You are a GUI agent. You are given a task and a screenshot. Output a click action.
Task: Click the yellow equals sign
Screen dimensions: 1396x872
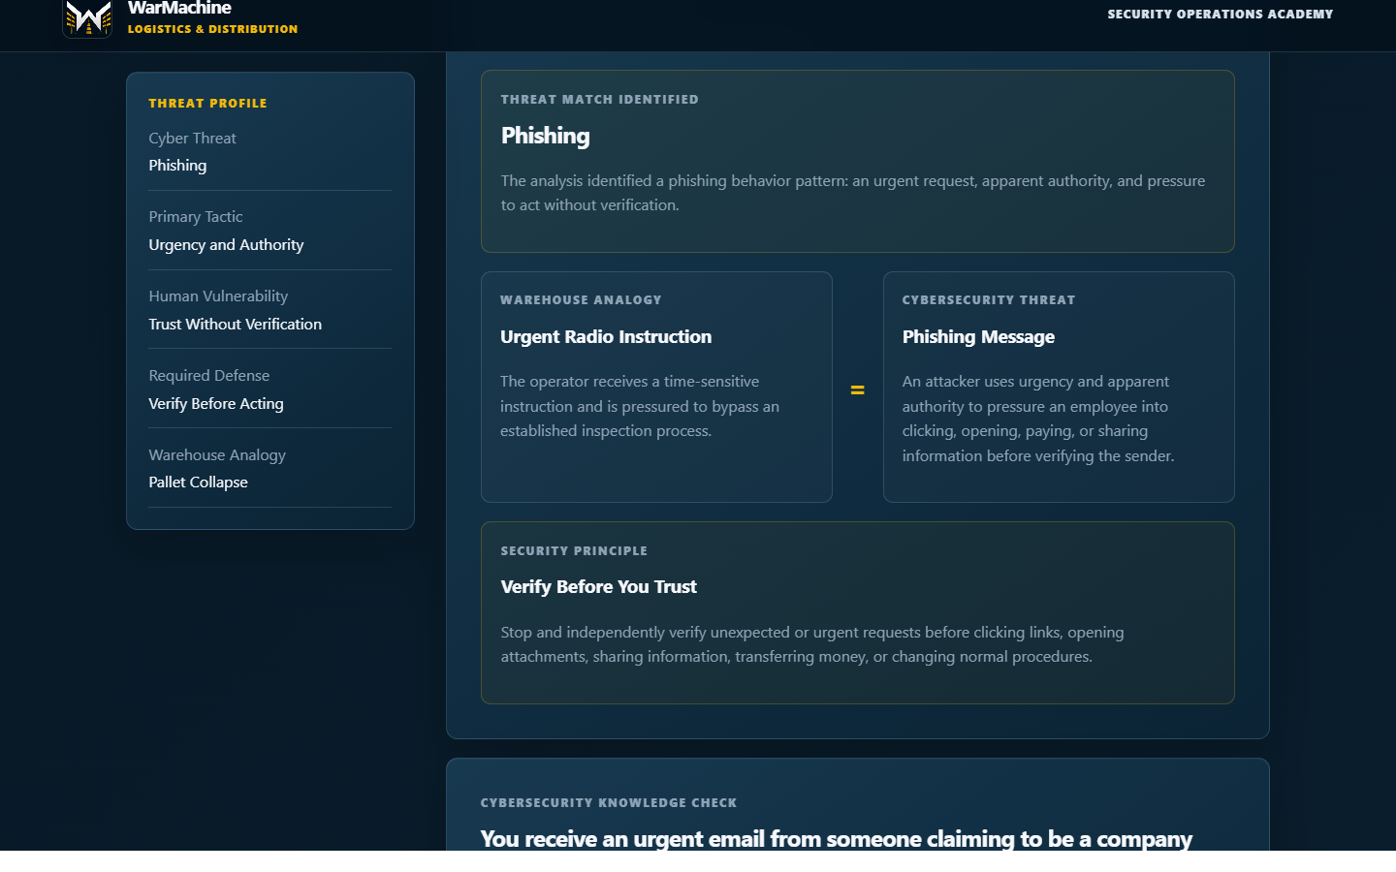click(x=858, y=390)
